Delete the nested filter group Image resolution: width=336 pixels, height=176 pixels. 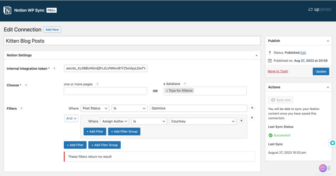252,118
